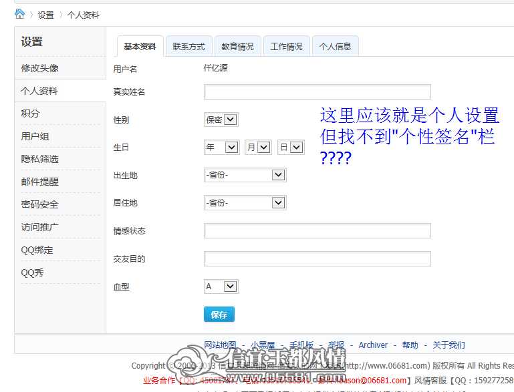
Task: Open 访问推广 in the sidebar
Action: [x=39, y=227]
